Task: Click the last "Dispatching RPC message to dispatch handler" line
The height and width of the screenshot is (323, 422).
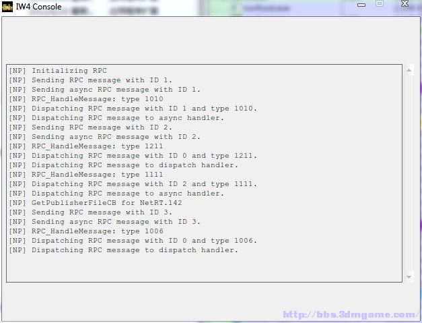Action: pyautogui.click(x=124, y=250)
